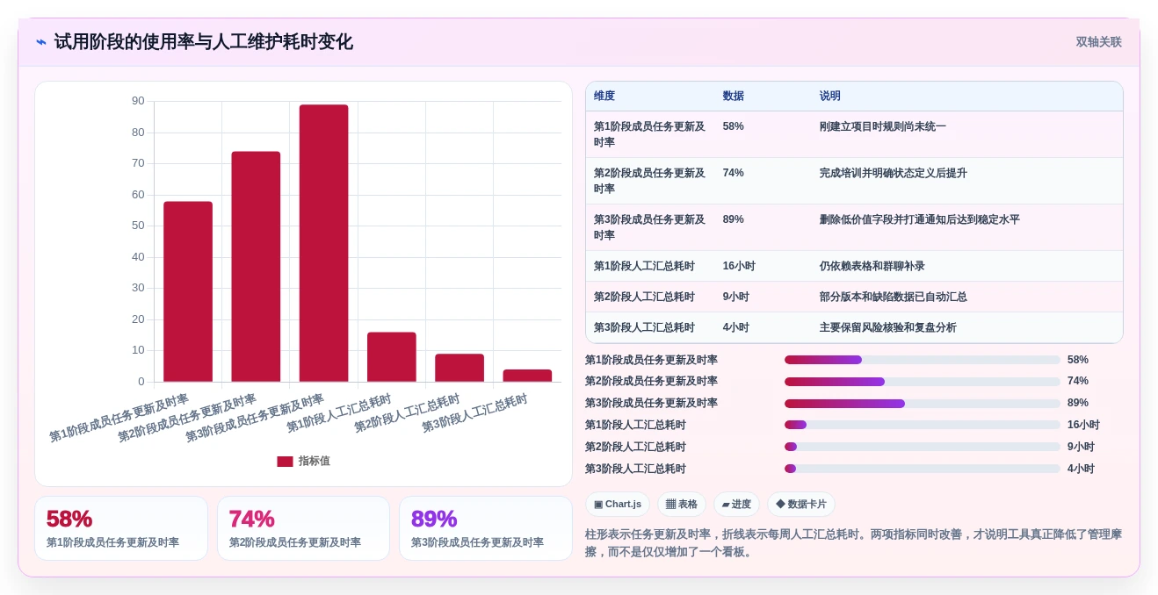
Task: Click table cell 部分版本和缺陷数据已自动汇总
Action: 894,297
